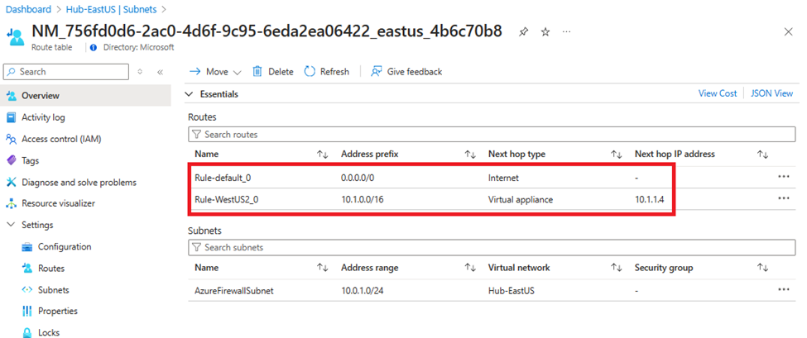This screenshot has height=338, width=807.
Task: Open more options ellipsis in title
Action: tap(567, 31)
